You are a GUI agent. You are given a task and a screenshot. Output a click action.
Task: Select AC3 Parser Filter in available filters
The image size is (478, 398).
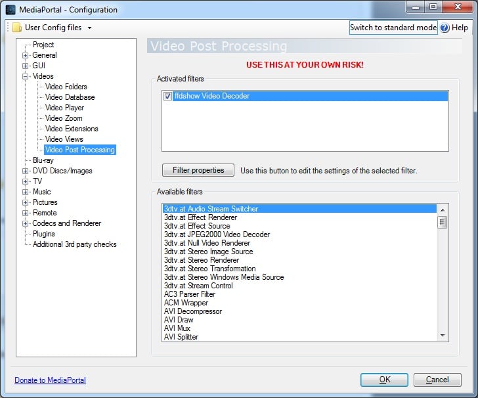[190, 294]
